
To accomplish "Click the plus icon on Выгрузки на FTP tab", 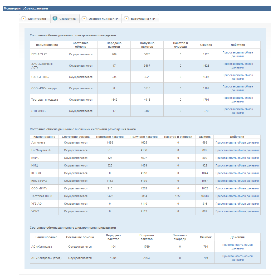I will pyautogui.click(x=126, y=19).
